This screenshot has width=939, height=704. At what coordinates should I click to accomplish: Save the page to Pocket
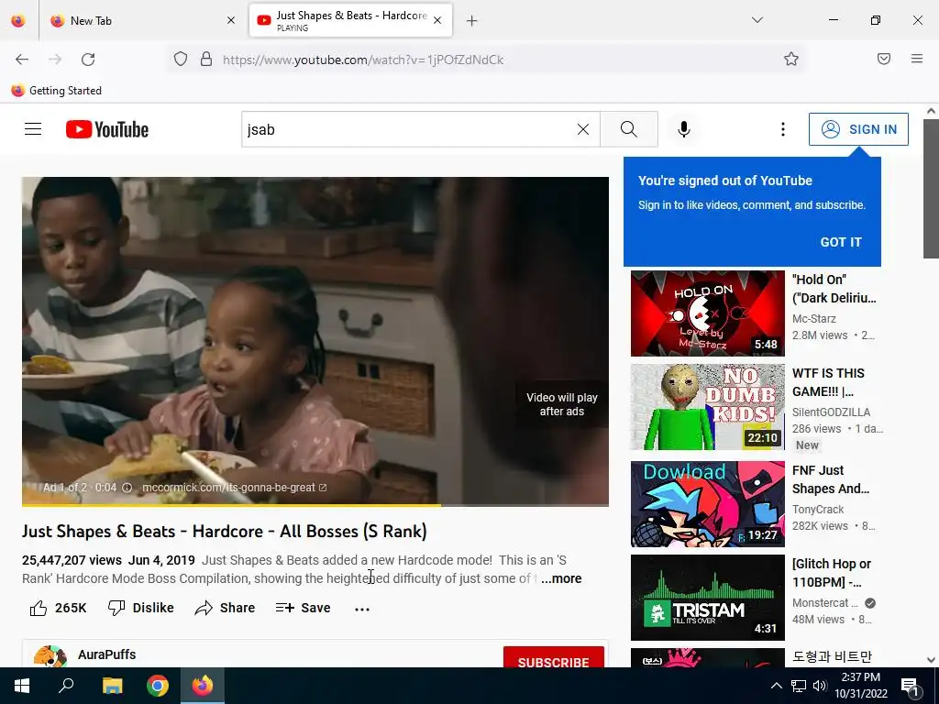(x=884, y=59)
